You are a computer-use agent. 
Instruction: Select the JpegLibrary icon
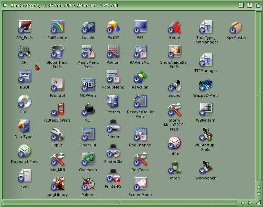[57, 184]
